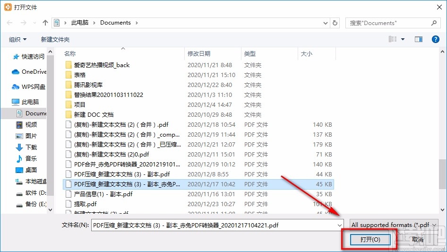Click the search magnifier icon
This screenshot has width=447, height=252.
[x=434, y=23]
